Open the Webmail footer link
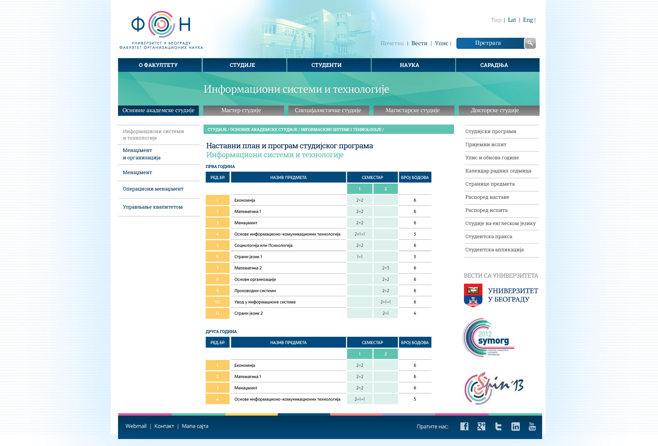Viewport: 658px width, 446px height. point(136,426)
